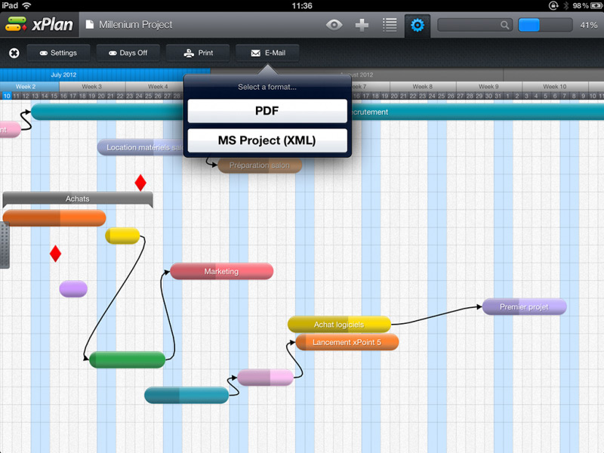Click the Lancement xPoint 5 task
604x453 pixels.
(x=347, y=342)
